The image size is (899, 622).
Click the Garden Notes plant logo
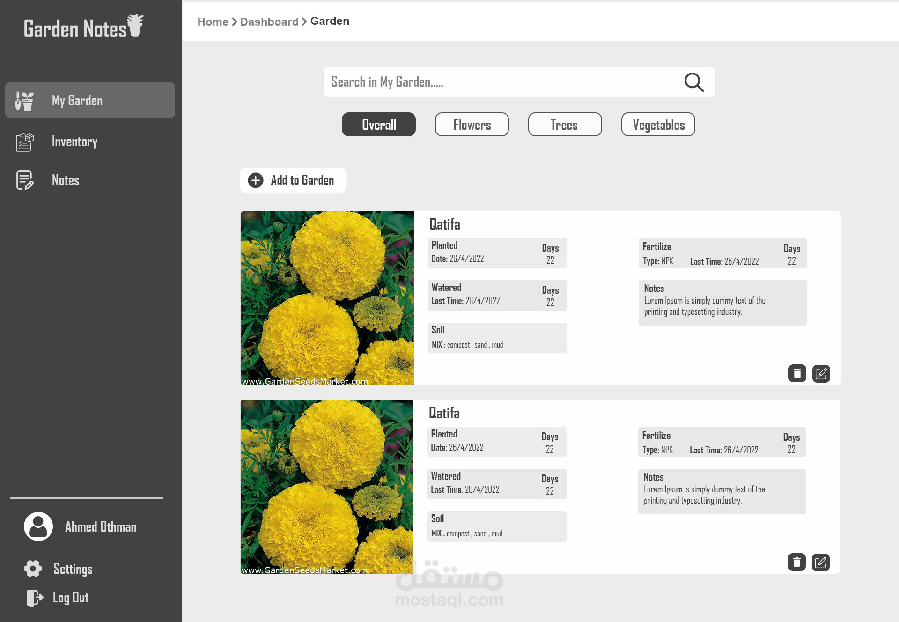click(135, 25)
